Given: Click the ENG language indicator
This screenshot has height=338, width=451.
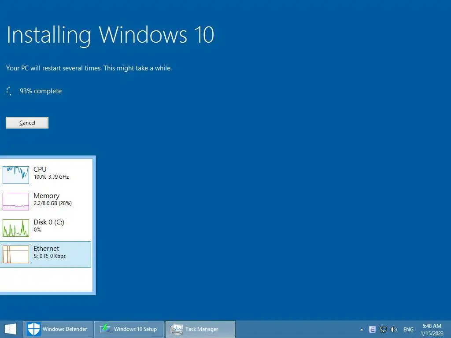Looking at the screenshot, I should (x=408, y=329).
